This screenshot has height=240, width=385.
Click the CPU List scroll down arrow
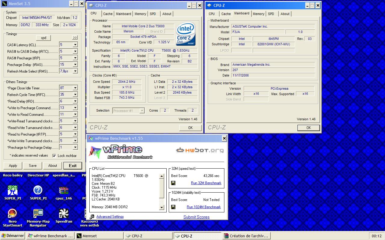(x=162, y=207)
